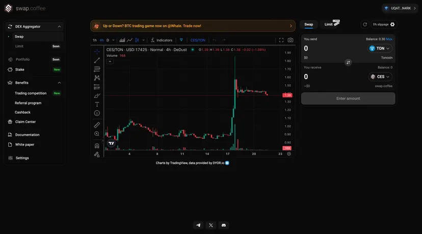Switch to the Limit tab

(329, 24)
